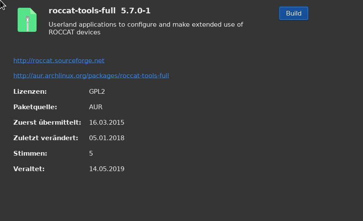Select the 14.05.2019 out-of-date date
The height and width of the screenshot is (221, 363).
pyautogui.click(x=107, y=169)
